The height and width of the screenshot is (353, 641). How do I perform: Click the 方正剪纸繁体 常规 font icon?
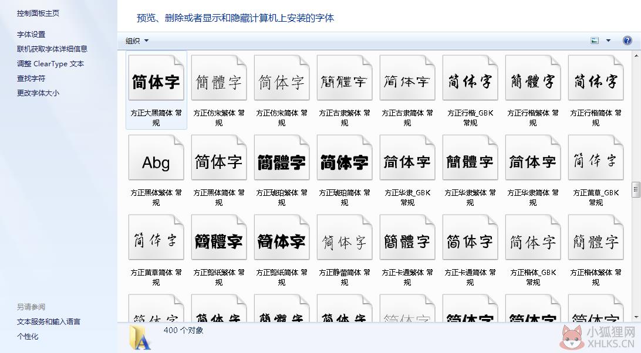[219, 237]
